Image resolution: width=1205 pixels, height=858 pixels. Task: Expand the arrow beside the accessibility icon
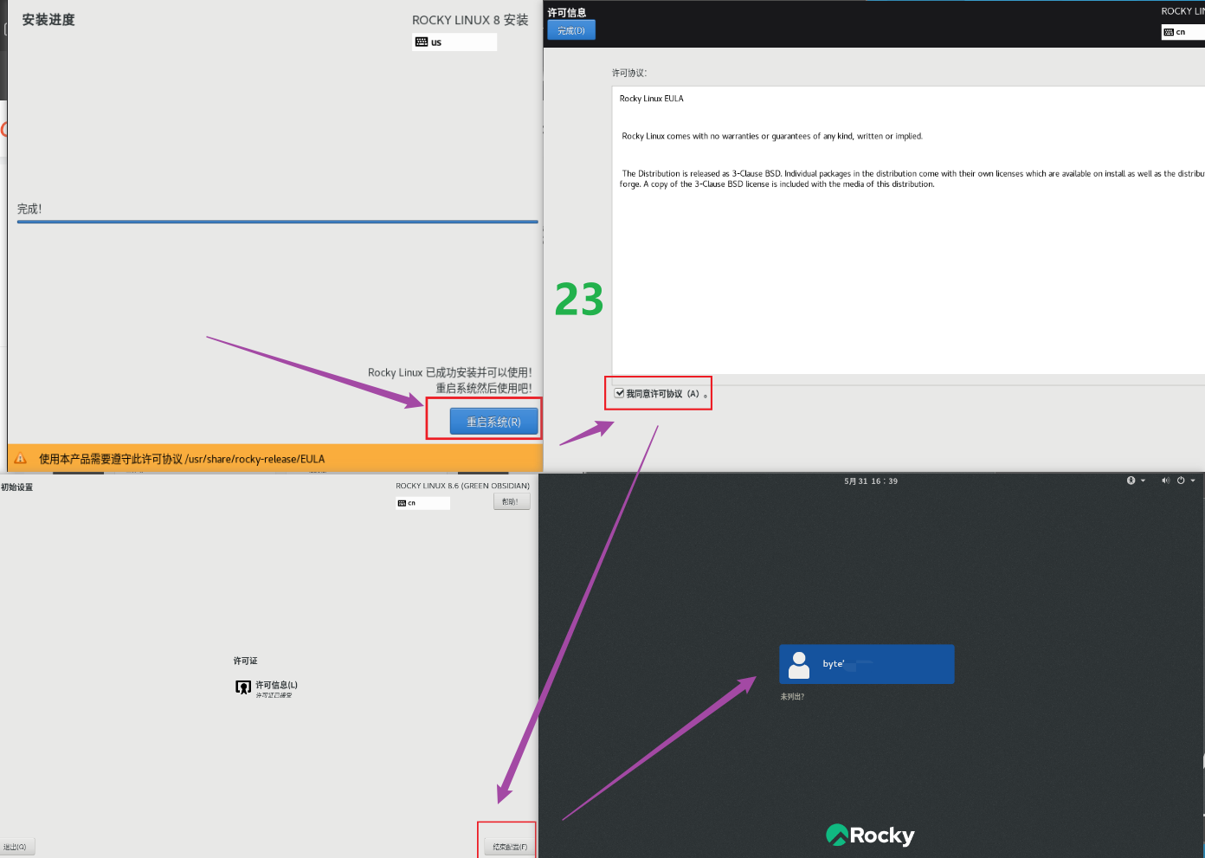click(x=1143, y=481)
